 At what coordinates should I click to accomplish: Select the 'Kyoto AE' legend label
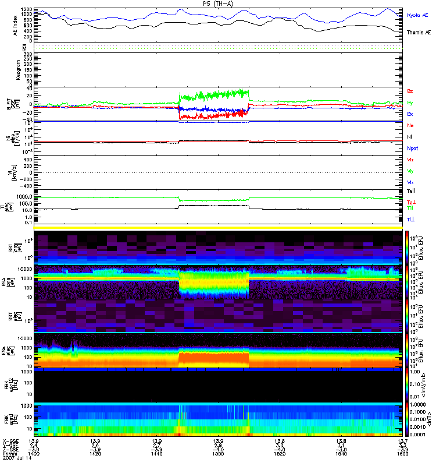tap(417, 15)
